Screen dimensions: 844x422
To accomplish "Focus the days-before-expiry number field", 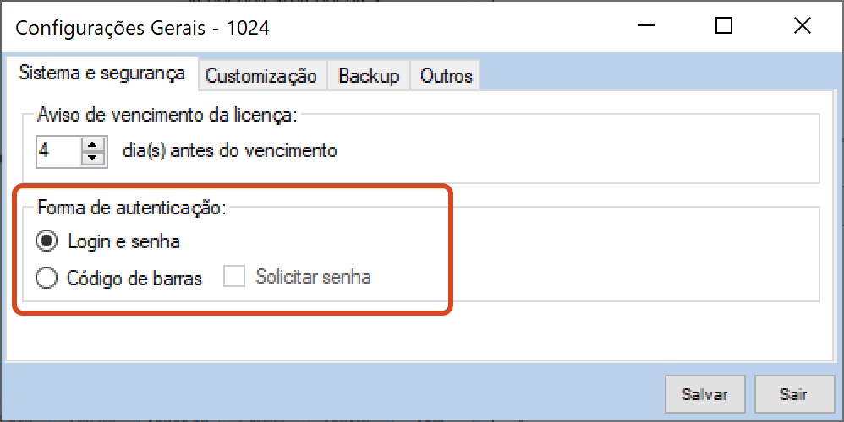I will (58, 151).
